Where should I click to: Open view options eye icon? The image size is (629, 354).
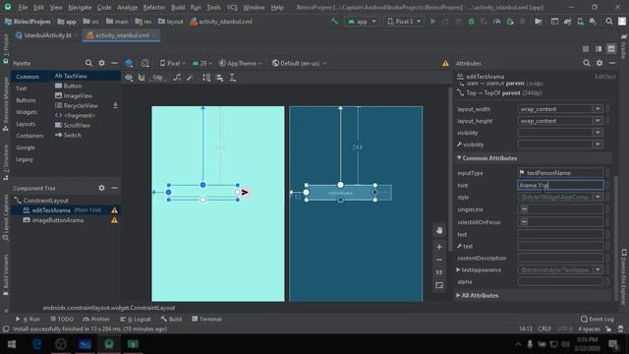pyautogui.click(x=129, y=78)
